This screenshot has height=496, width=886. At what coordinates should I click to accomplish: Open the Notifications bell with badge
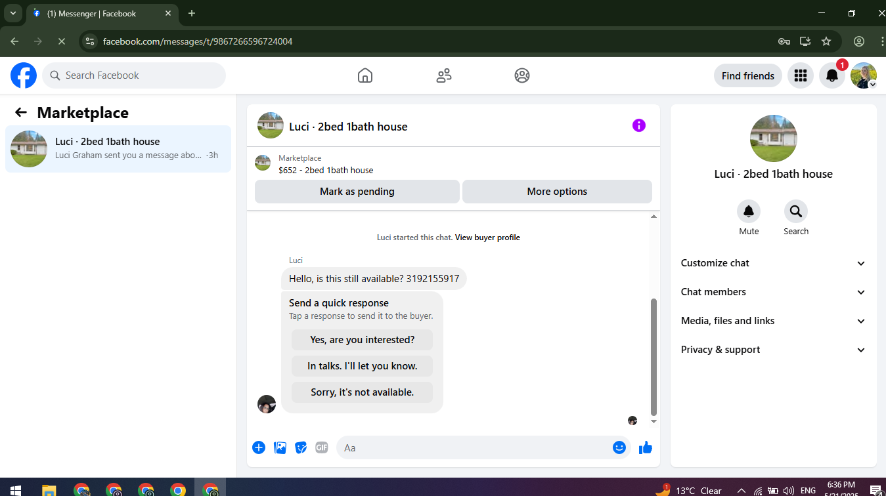point(832,75)
